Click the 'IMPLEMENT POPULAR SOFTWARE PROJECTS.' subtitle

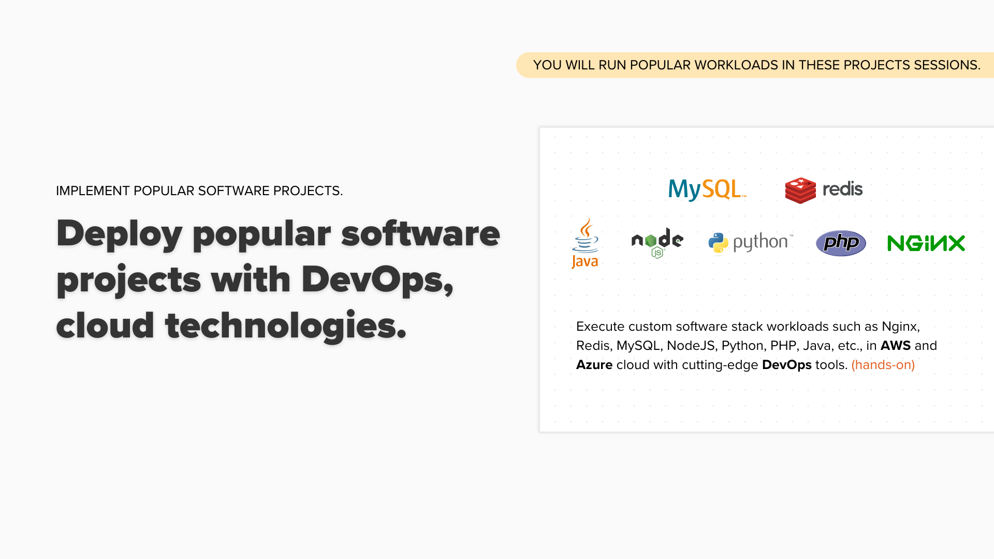point(199,191)
